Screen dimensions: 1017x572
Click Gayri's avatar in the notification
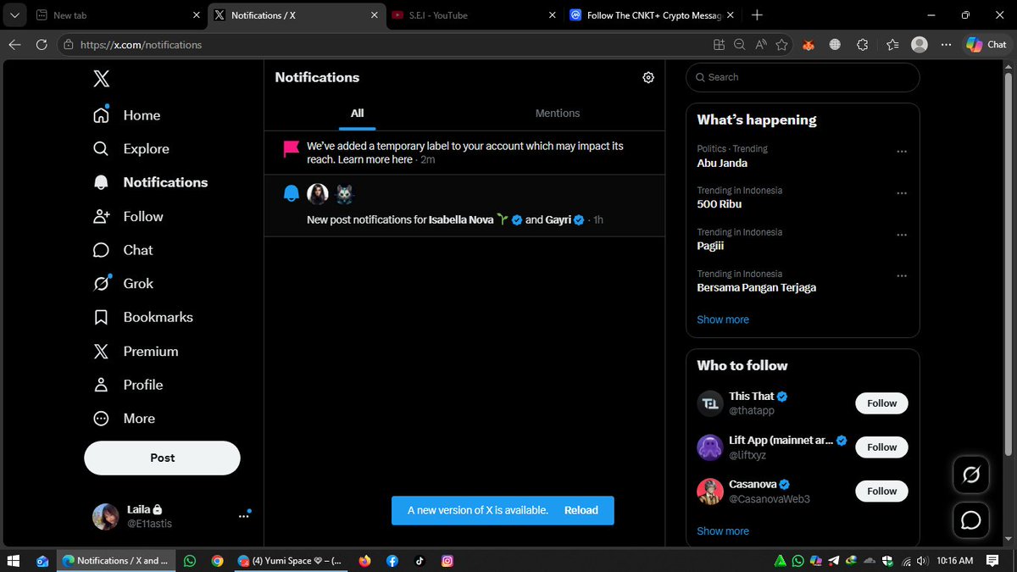pos(343,194)
